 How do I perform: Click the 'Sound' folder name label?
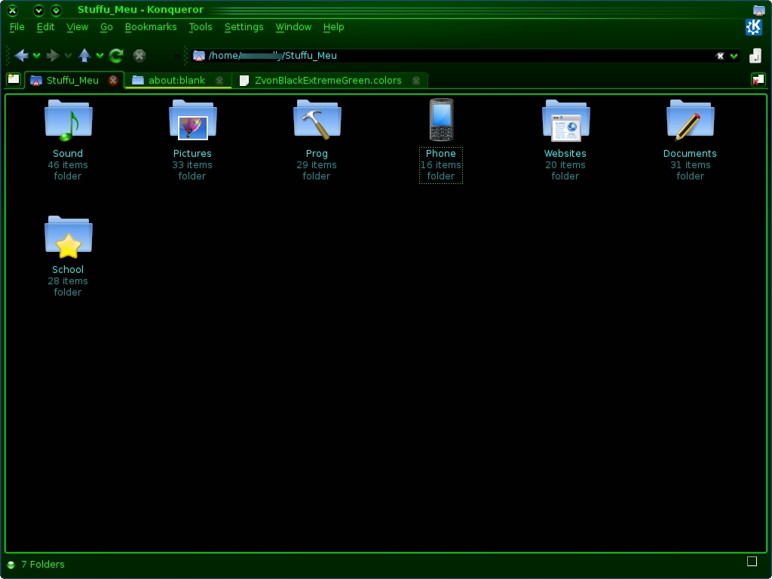click(68, 153)
